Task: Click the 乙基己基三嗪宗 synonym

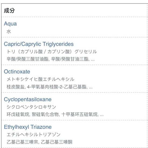Action: [22, 142]
